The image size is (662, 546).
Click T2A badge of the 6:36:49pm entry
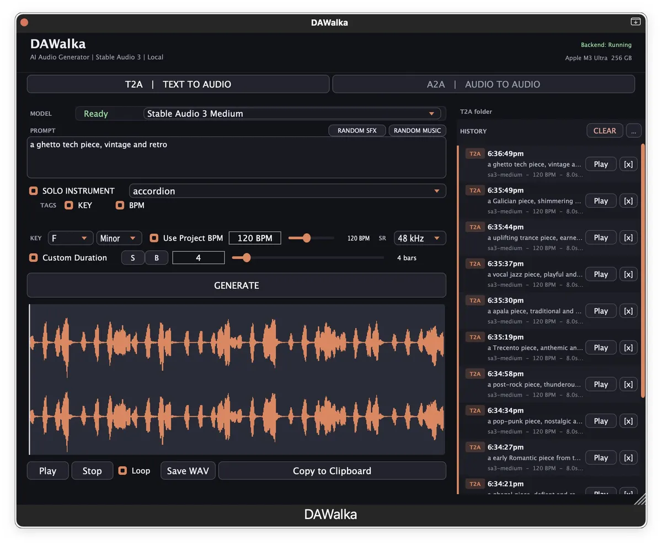pos(475,154)
